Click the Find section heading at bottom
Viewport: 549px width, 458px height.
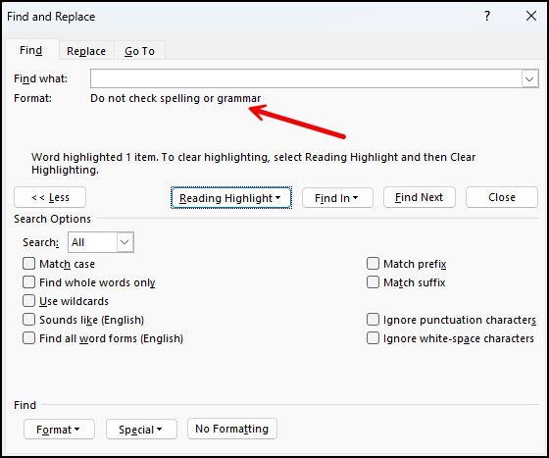click(x=25, y=405)
